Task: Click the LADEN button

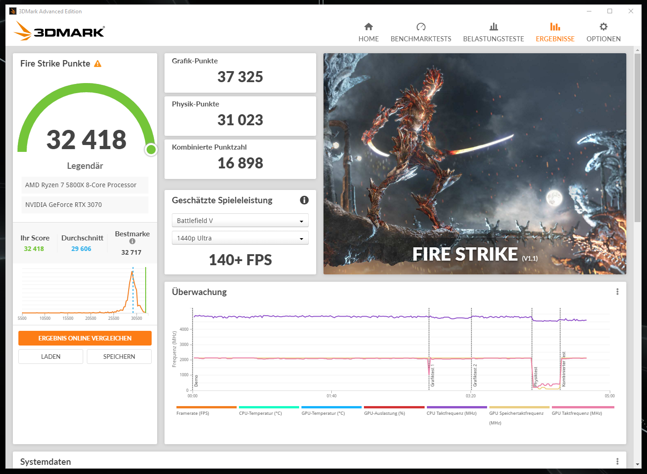Action: [x=51, y=357]
